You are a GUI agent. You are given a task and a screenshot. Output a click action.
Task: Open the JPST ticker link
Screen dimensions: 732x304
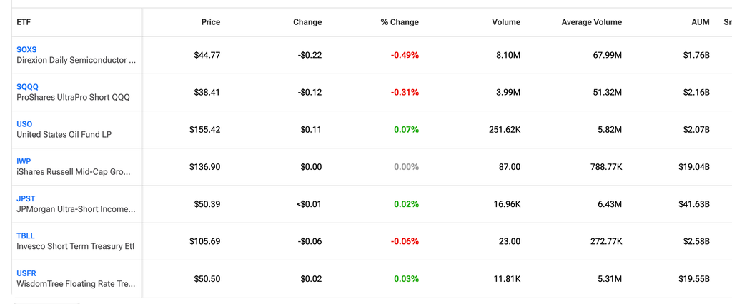(26, 198)
